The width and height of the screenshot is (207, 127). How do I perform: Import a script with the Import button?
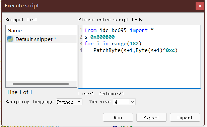(x=185, y=118)
